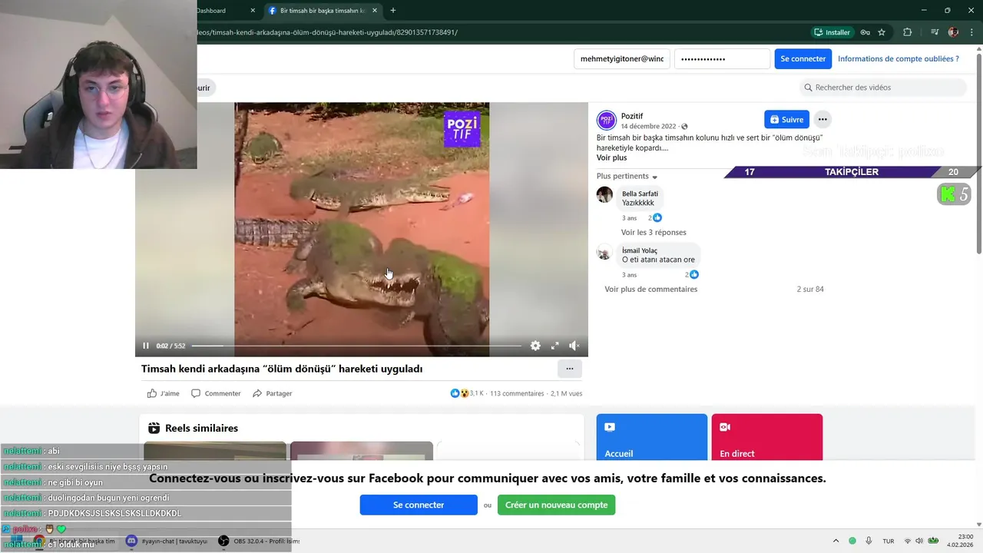Screen dimensions: 983x553
Task: Open video settings gear in player
Action: pos(535,346)
